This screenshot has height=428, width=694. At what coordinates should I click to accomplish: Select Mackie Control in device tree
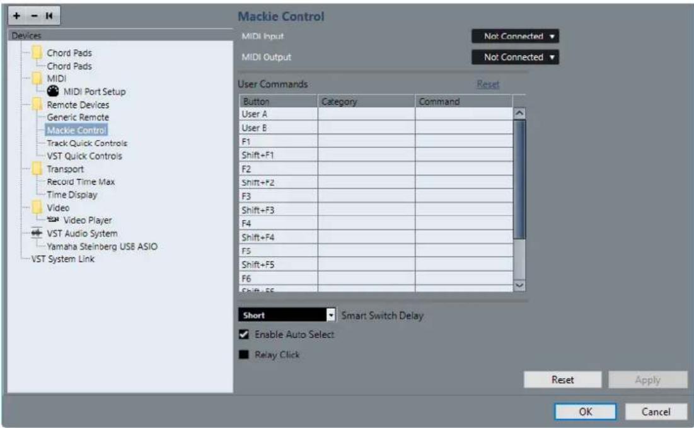pos(76,130)
